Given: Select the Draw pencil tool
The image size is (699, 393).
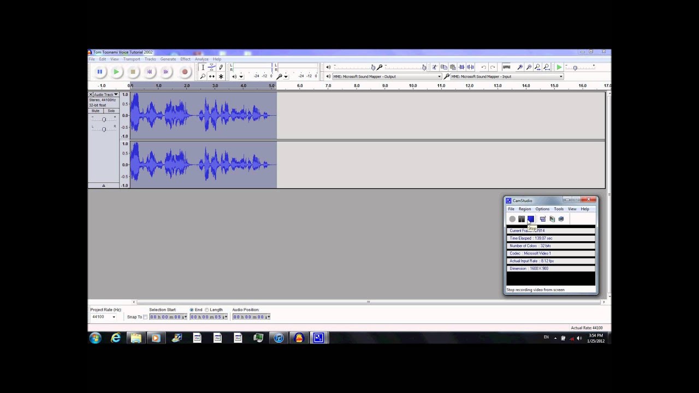Looking at the screenshot, I should 221,67.
